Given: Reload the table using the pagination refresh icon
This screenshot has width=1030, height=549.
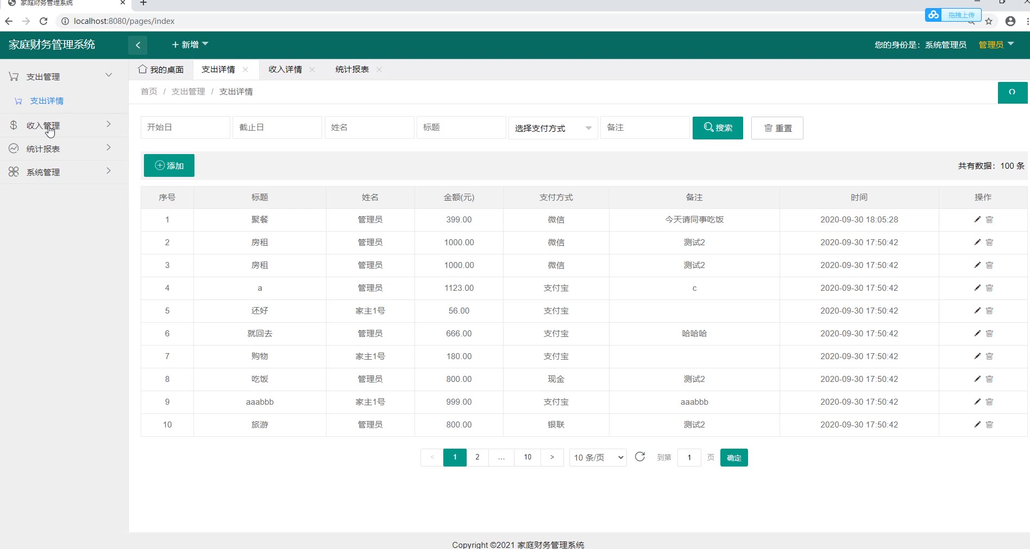Looking at the screenshot, I should pos(640,457).
